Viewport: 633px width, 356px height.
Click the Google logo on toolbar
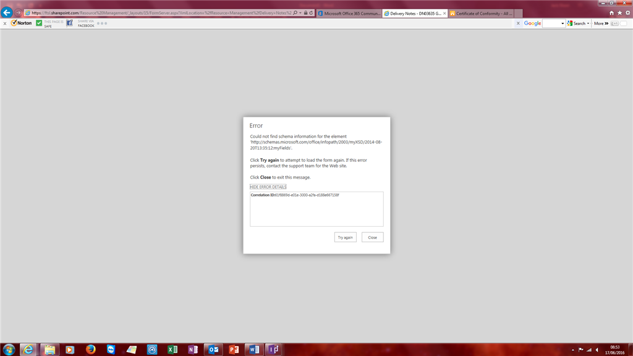532,23
